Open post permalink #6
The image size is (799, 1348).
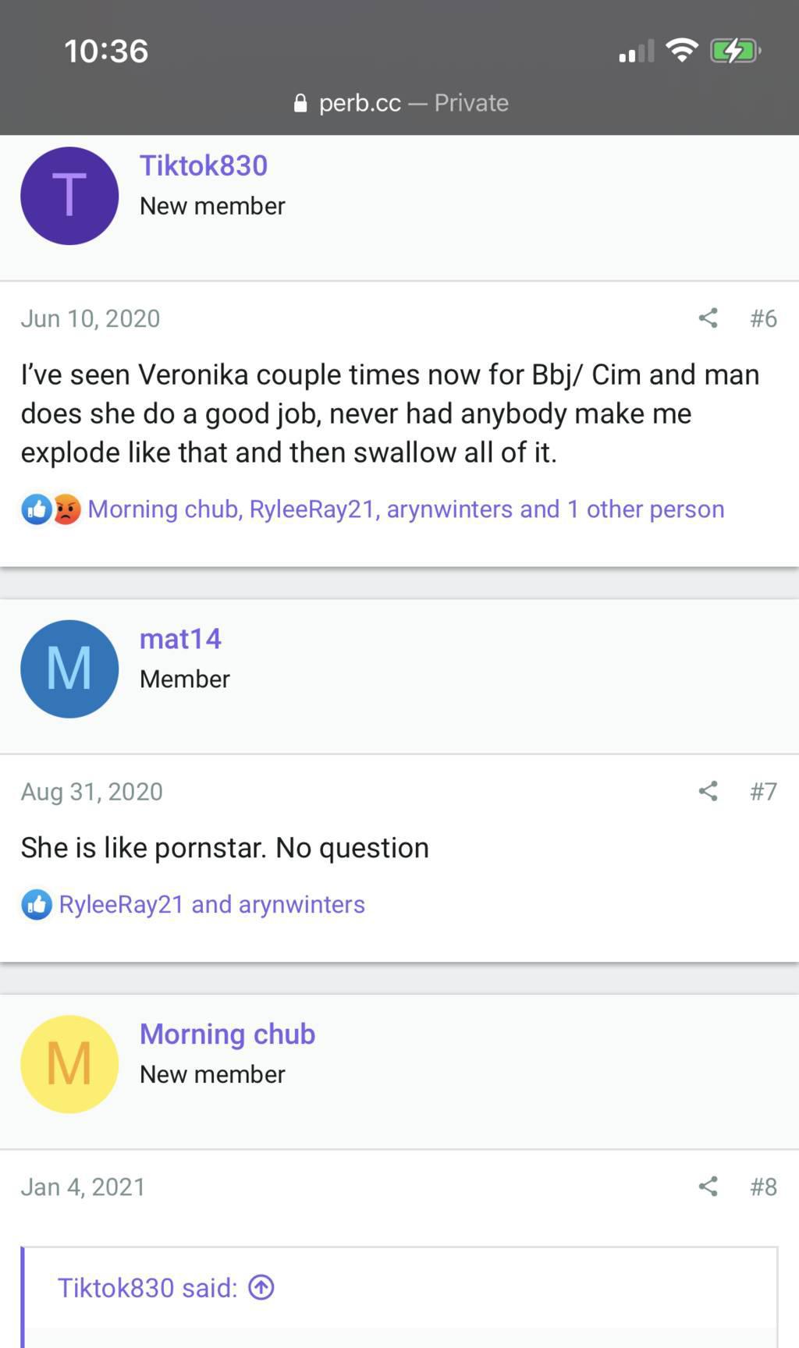(x=763, y=318)
